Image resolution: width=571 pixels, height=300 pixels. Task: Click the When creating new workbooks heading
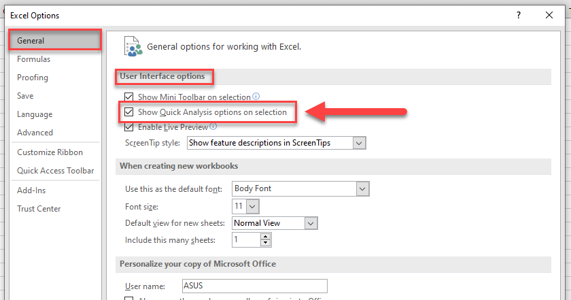point(179,166)
